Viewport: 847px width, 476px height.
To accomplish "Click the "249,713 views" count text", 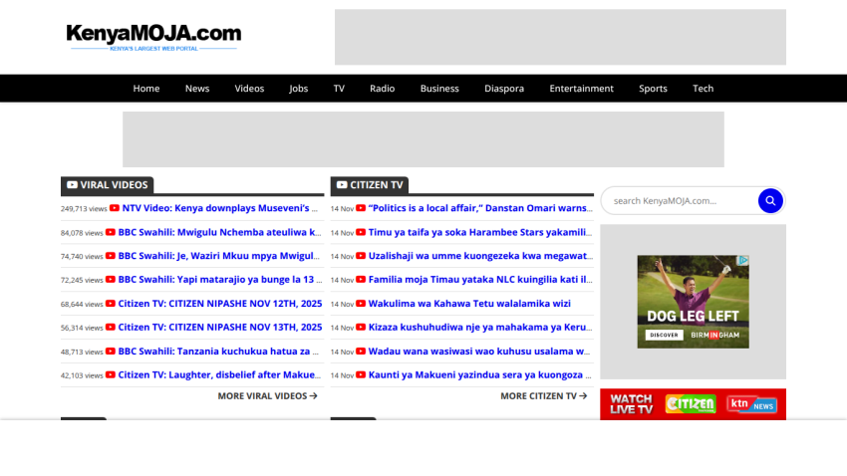I will pos(84,209).
